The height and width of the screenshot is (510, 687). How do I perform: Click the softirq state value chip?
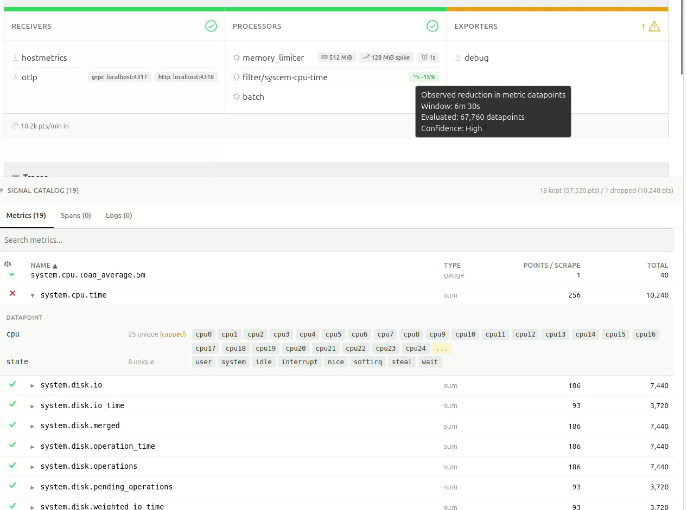click(x=368, y=361)
